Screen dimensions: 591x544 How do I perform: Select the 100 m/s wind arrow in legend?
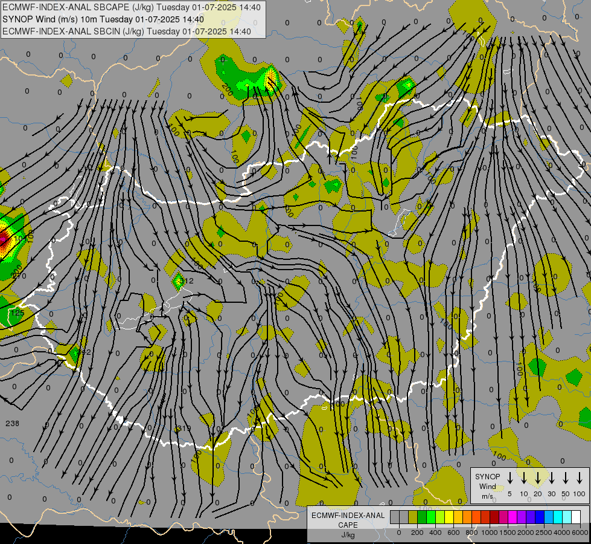580,478
